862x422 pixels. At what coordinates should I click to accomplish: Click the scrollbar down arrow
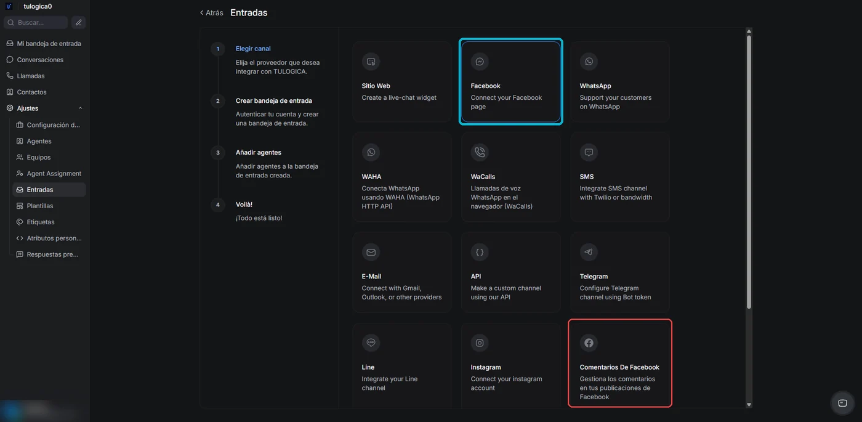point(749,405)
